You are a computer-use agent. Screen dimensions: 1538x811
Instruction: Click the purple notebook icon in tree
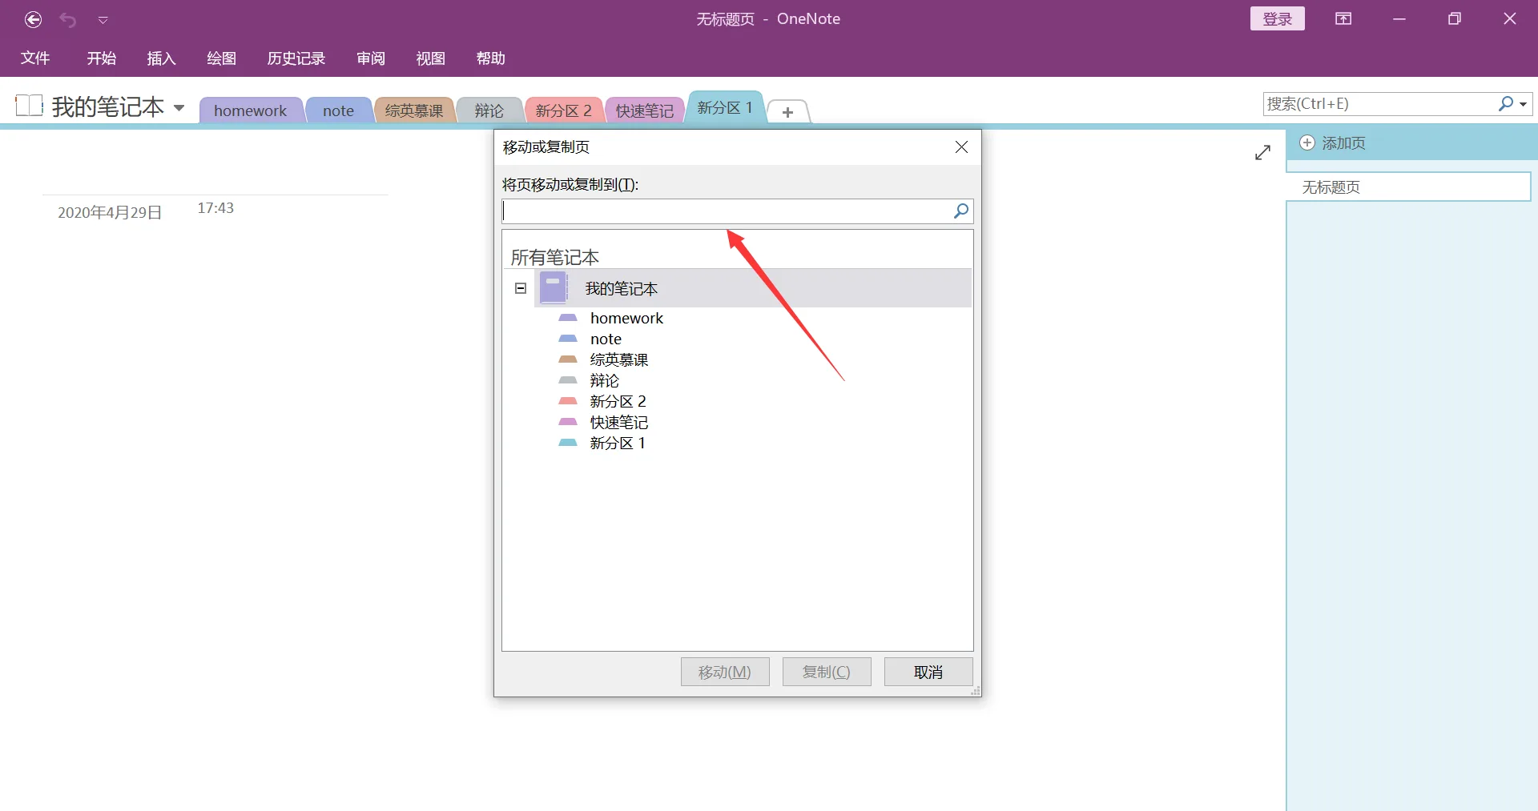[x=554, y=288]
